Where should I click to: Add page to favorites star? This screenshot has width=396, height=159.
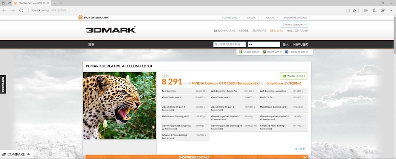354,10
